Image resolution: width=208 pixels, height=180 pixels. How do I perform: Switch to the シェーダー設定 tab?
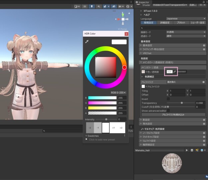pyautogui.click(x=198, y=23)
